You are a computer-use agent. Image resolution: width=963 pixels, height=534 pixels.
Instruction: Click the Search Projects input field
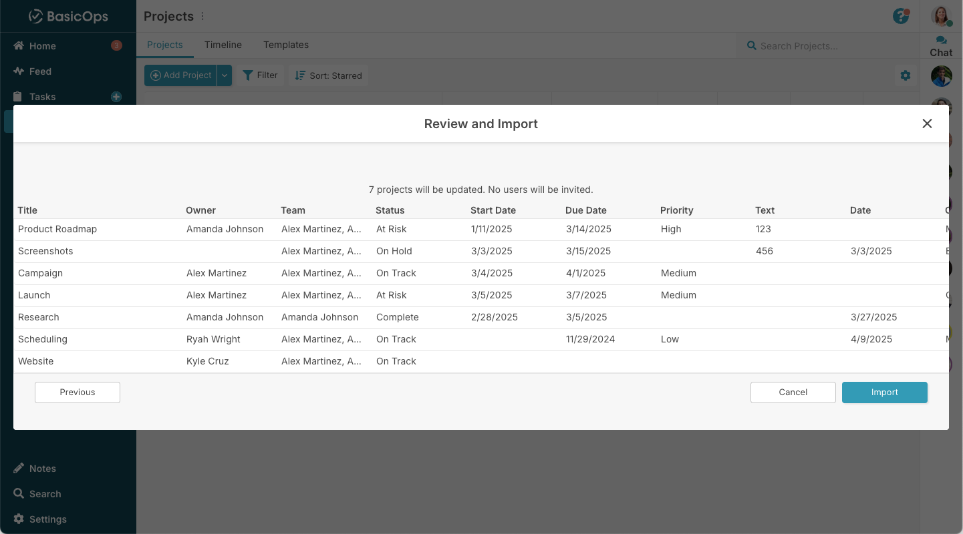(829, 46)
